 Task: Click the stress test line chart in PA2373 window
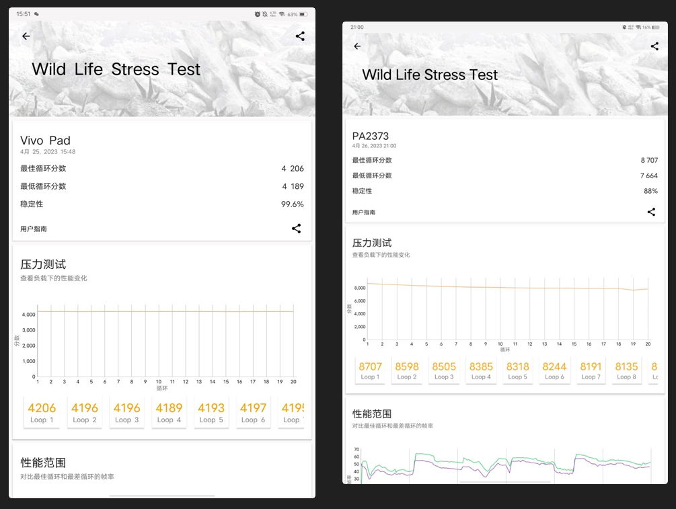coord(500,314)
